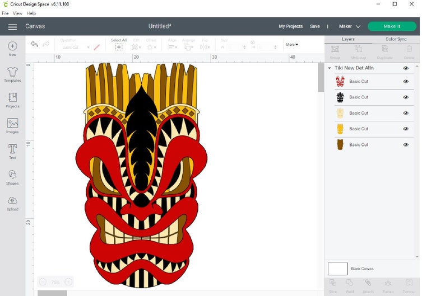
Task: Click the Size width input field
Action: [x=235, y=48]
